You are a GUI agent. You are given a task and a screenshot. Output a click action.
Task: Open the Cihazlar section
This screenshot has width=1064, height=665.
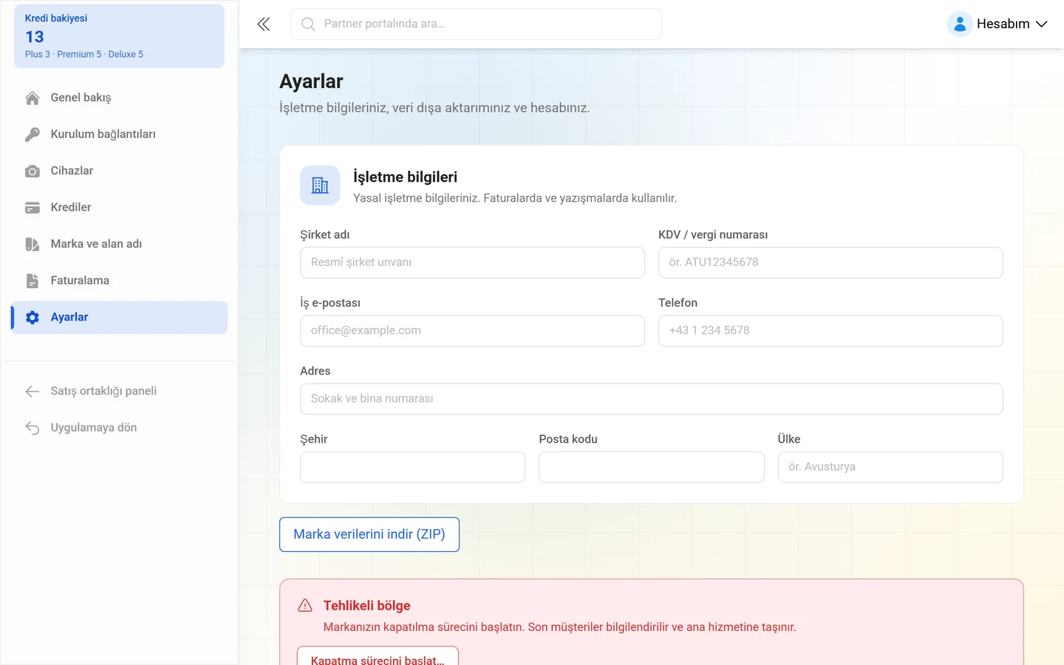119,171
